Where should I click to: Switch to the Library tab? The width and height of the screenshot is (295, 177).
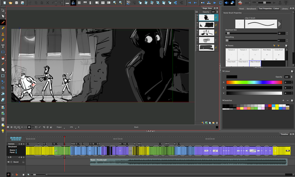click(x=284, y=9)
